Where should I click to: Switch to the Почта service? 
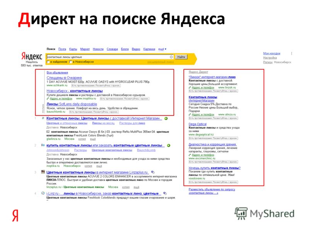(x=62, y=49)
